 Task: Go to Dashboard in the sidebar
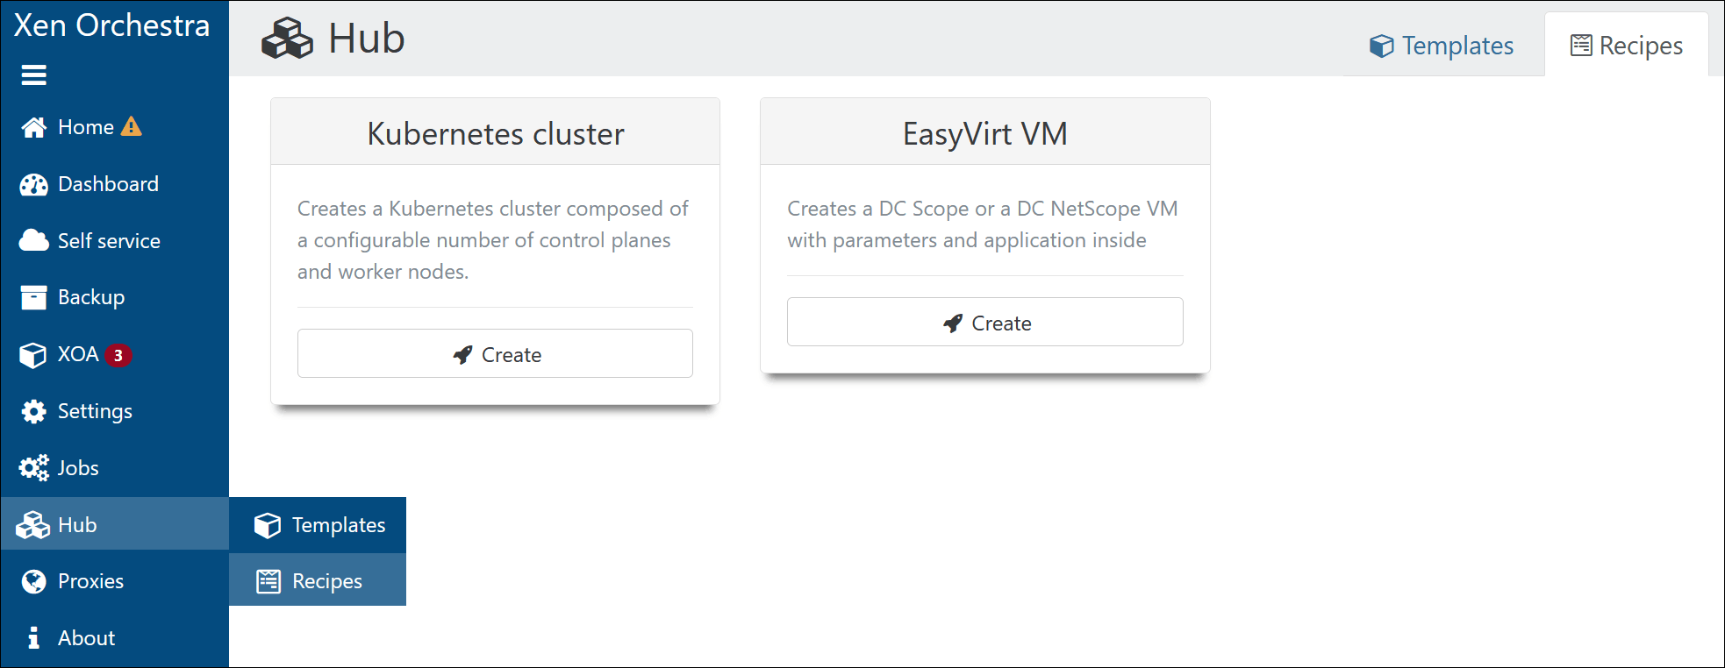pyautogui.click(x=108, y=184)
